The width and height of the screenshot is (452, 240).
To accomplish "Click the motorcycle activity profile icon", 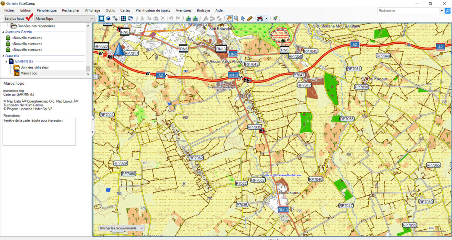I will (260, 18).
